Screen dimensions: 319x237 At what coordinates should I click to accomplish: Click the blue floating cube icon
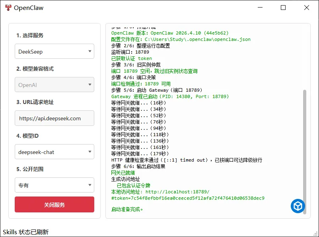point(298,206)
